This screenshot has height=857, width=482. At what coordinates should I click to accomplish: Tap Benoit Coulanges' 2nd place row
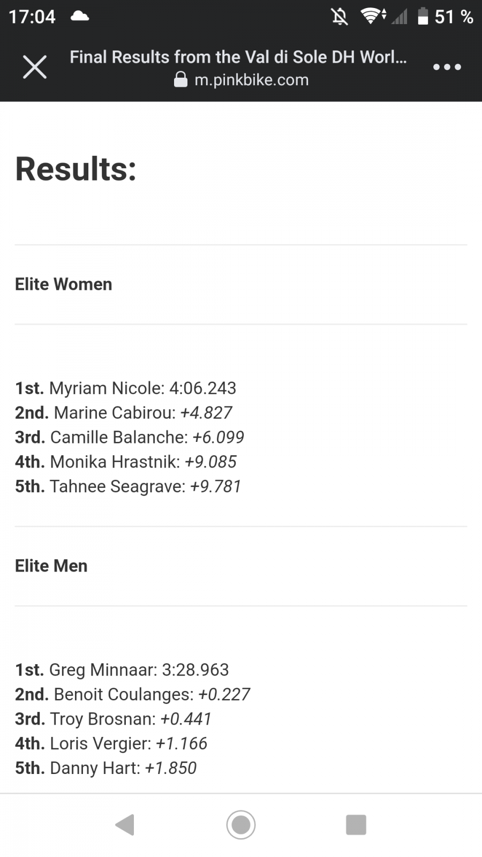pos(132,695)
